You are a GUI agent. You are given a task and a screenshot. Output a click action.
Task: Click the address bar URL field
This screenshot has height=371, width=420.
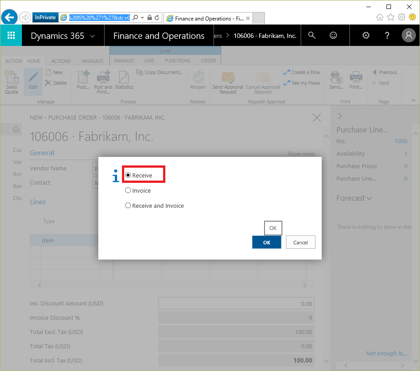point(99,18)
